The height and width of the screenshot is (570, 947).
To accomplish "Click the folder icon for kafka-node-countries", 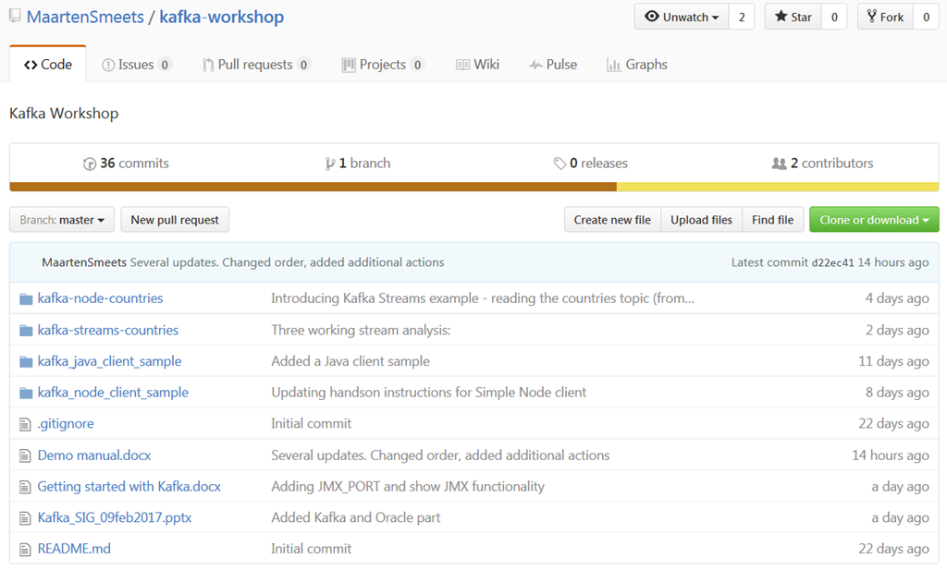I will pos(26,298).
